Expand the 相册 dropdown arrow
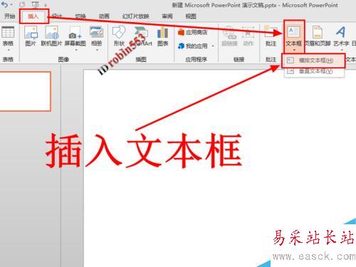The width and height of the screenshot is (356, 267). point(97,50)
